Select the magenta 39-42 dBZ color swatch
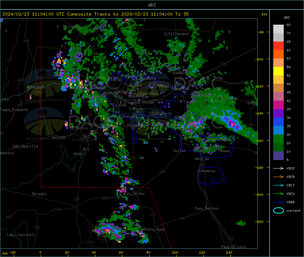The image size is (304, 257). (x=278, y=105)
